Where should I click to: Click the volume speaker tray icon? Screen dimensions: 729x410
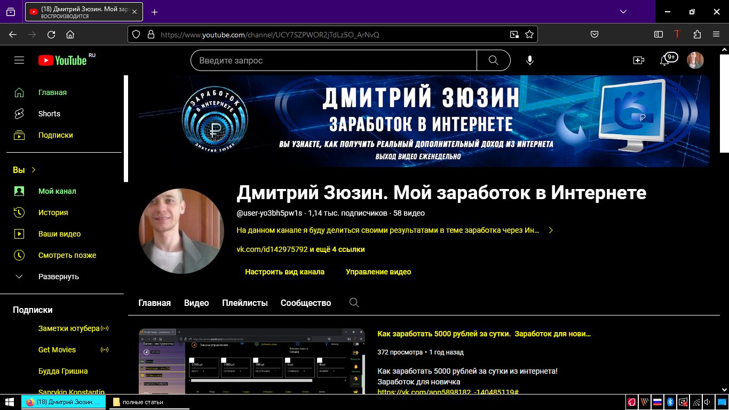[x=708, y=402]
